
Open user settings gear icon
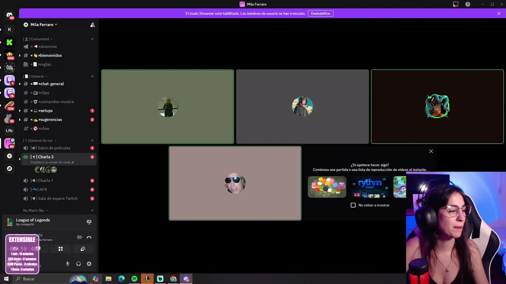point(89,264)
